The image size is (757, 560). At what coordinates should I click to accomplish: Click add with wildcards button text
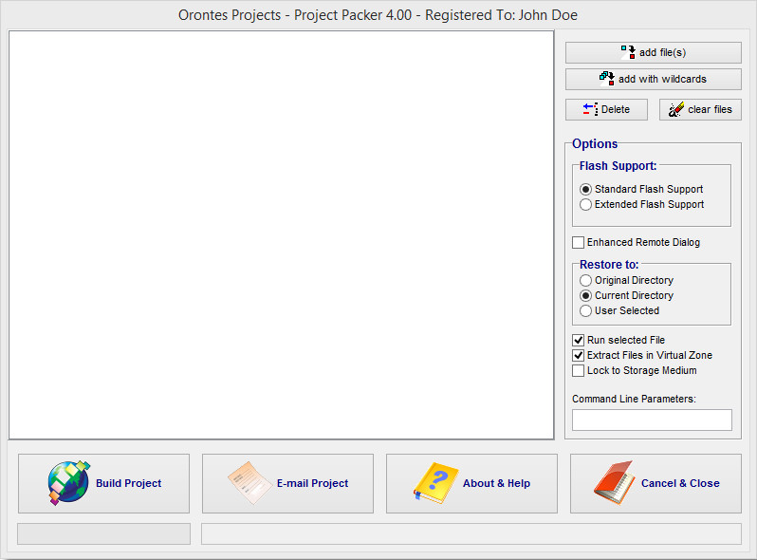click(x=662, y=79)
